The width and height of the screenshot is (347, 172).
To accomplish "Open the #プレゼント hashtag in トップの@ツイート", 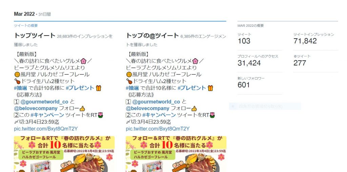I will tap(192, 88).
